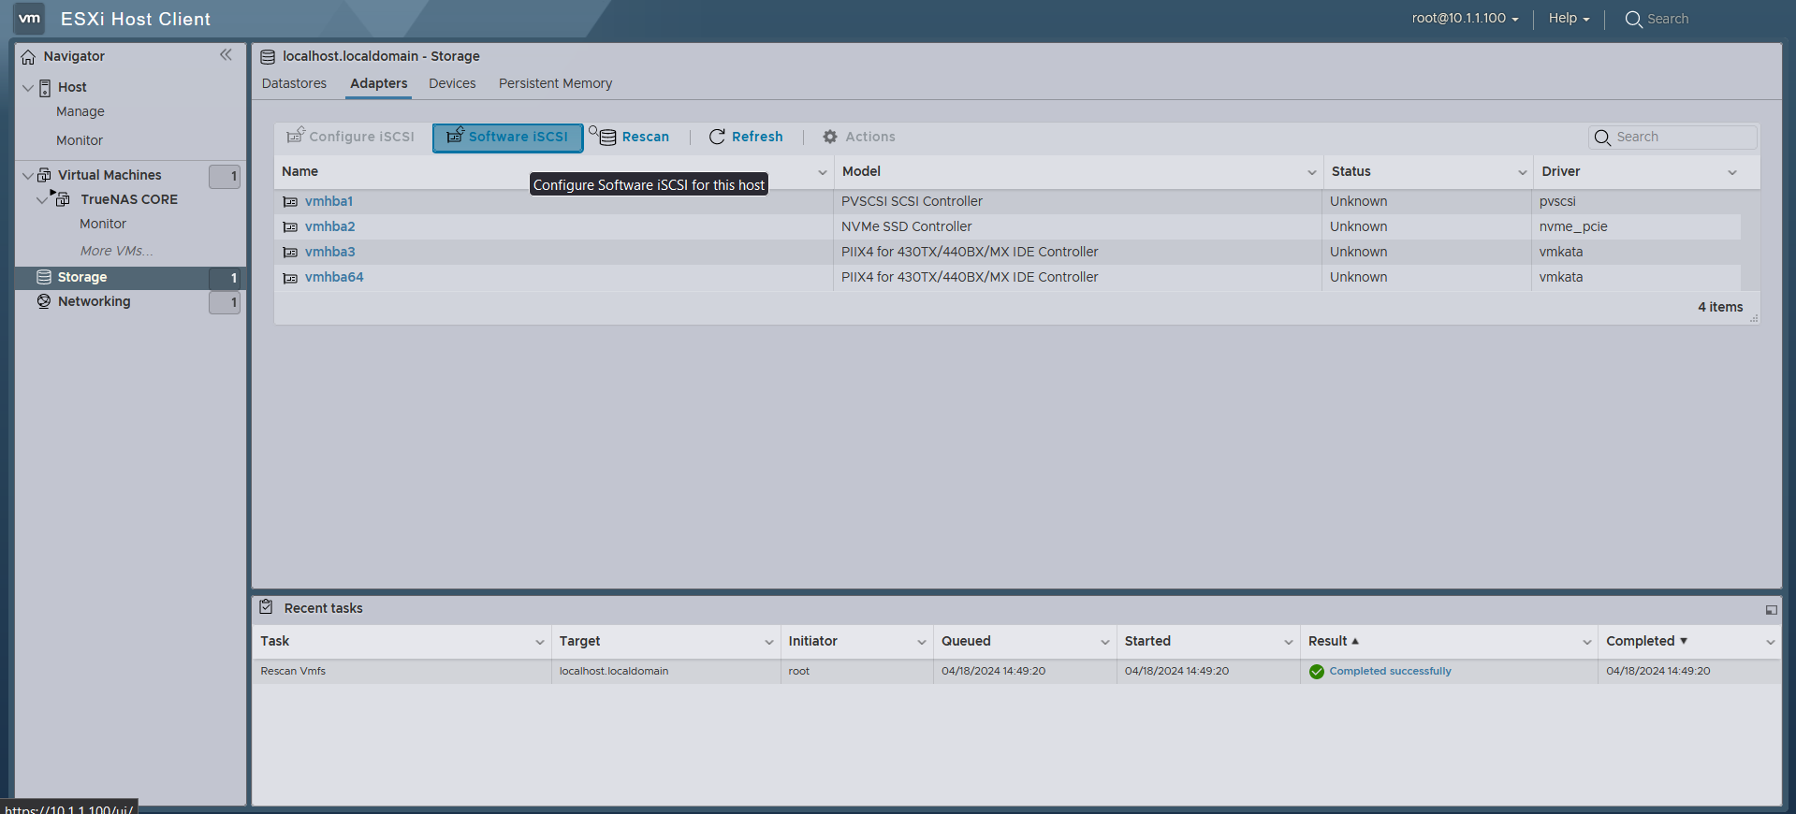Click the Configure iSCSI icon
The height and width of the screenshot is (814, 1796).
pos(296,136)
